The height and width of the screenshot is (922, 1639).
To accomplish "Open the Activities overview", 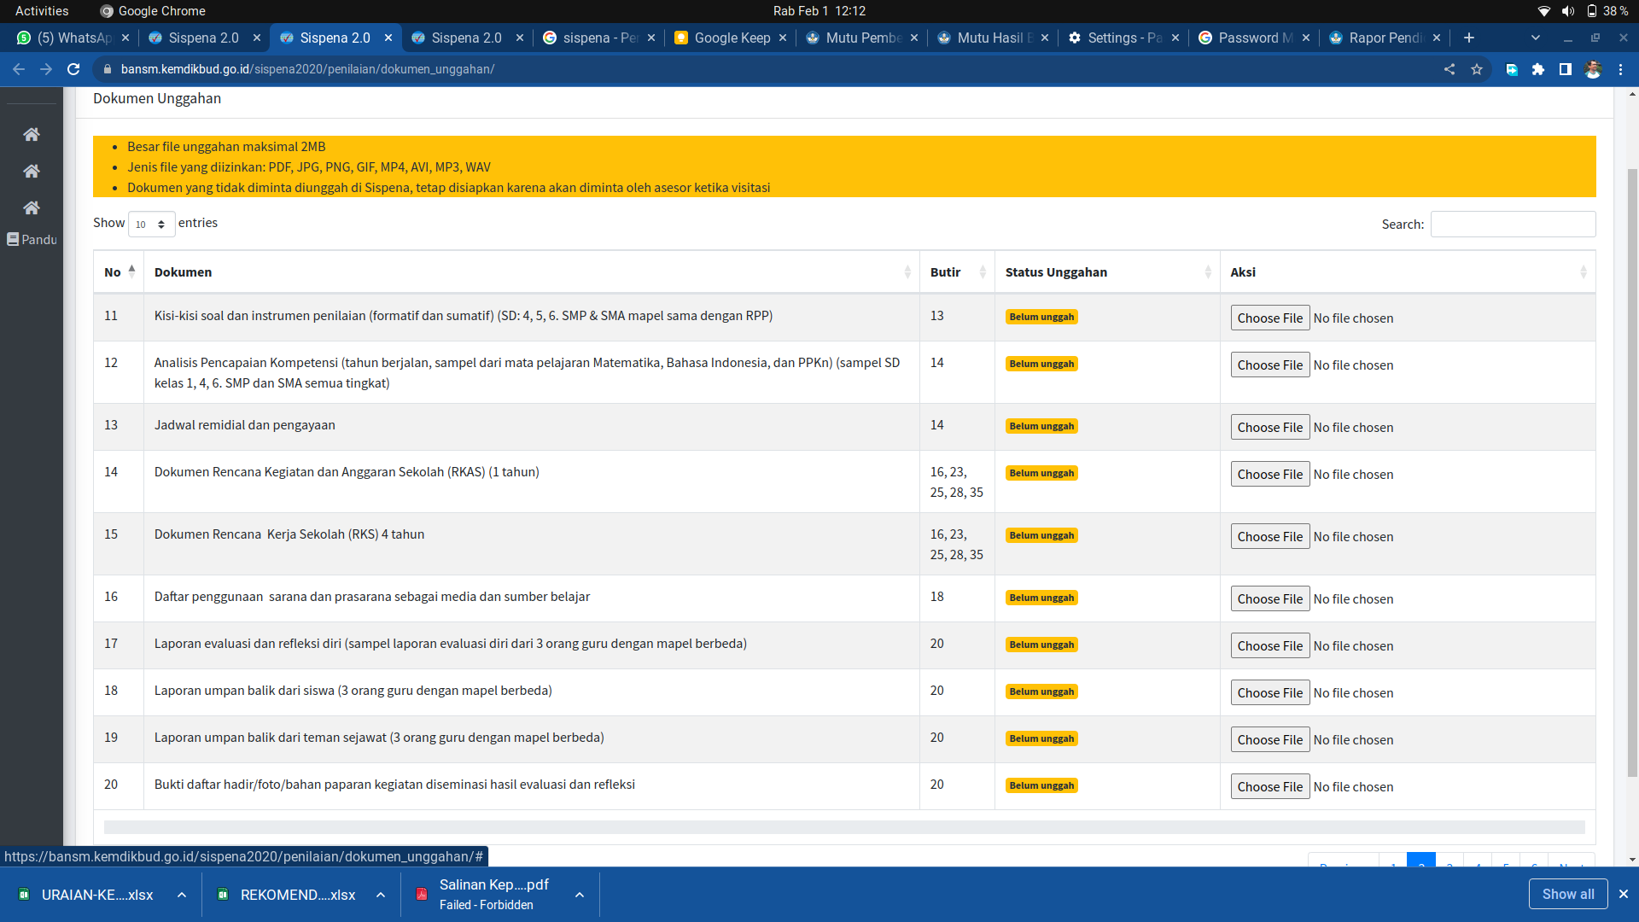I will coord(42,11).
